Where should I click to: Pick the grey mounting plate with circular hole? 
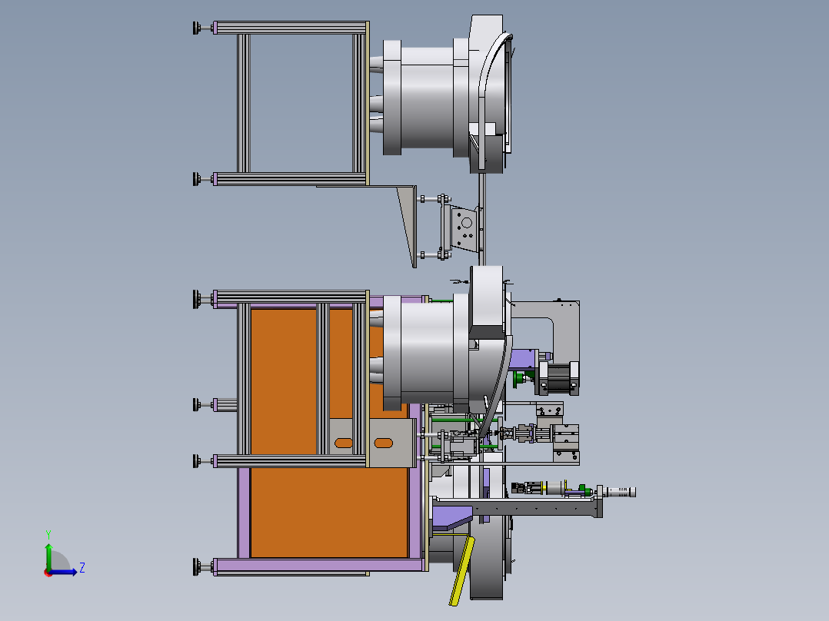[x=465, y=228]
